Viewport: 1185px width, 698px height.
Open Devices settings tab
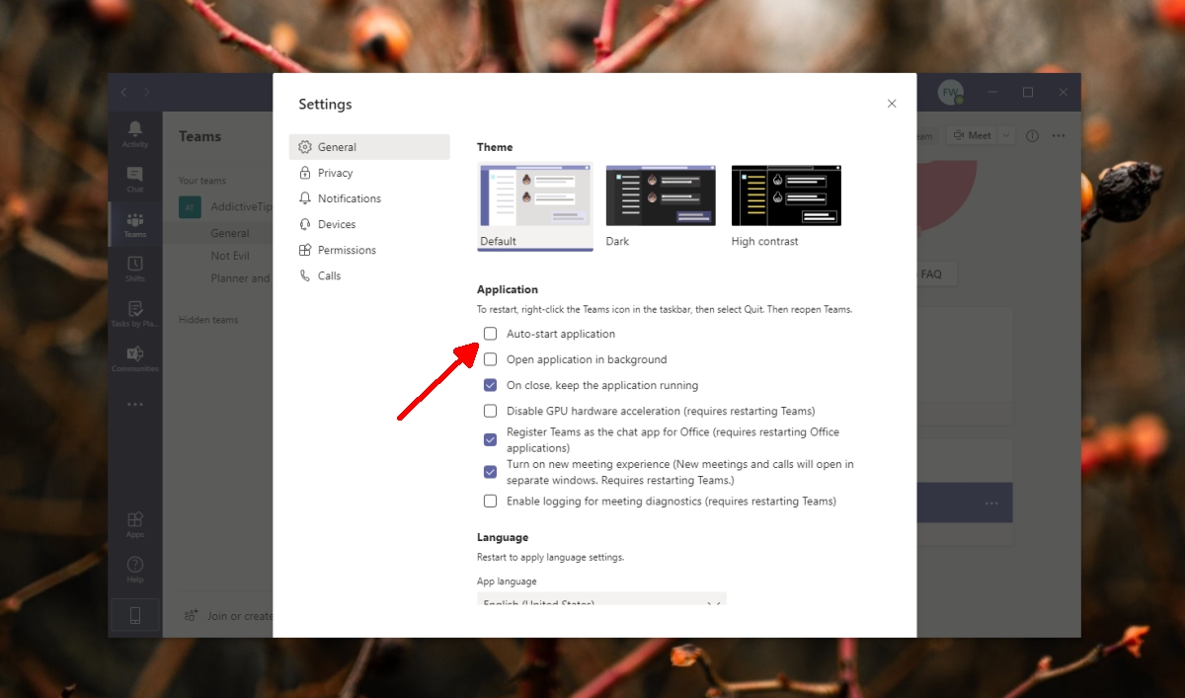(x=369, y=224)
